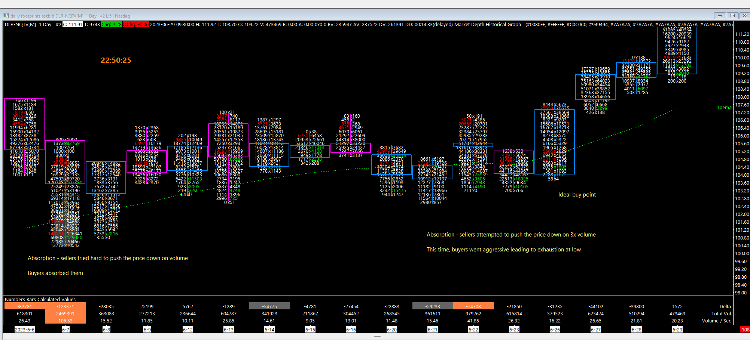The height and width of the screenshot is (340, 750).
Task: Close the daily footprints chart window
Action: click(x=745, y=16)
